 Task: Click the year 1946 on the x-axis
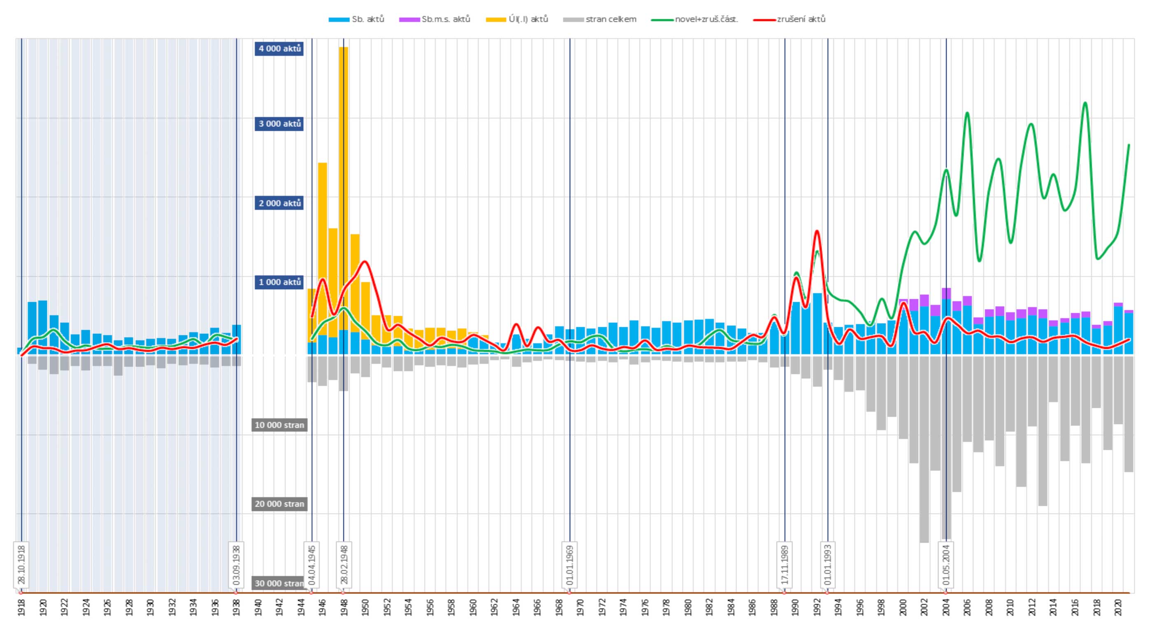click(x=323, y=607)
